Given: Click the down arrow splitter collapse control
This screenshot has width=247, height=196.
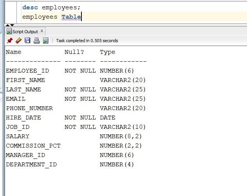Looking at the screenshot, I should tap(12, 25).
